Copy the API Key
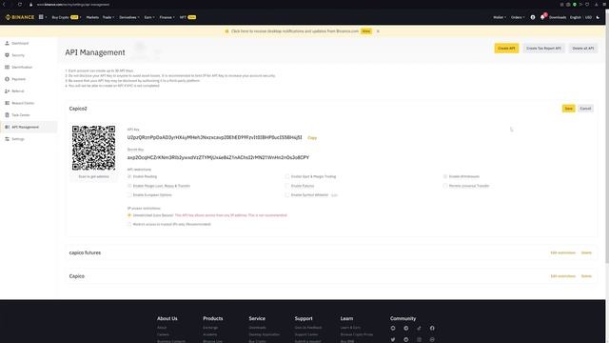Viewport: 609px width, 343px height. click(x=312, y=137)
